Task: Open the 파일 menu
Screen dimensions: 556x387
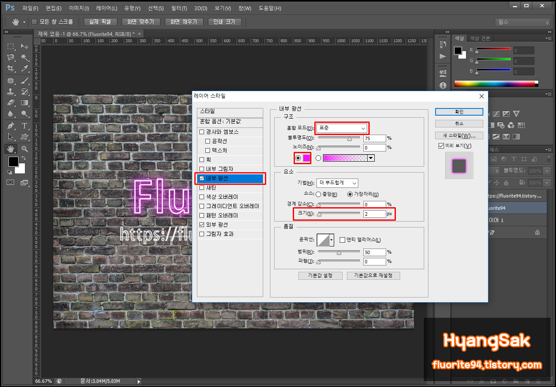Action: coord(30,8)
